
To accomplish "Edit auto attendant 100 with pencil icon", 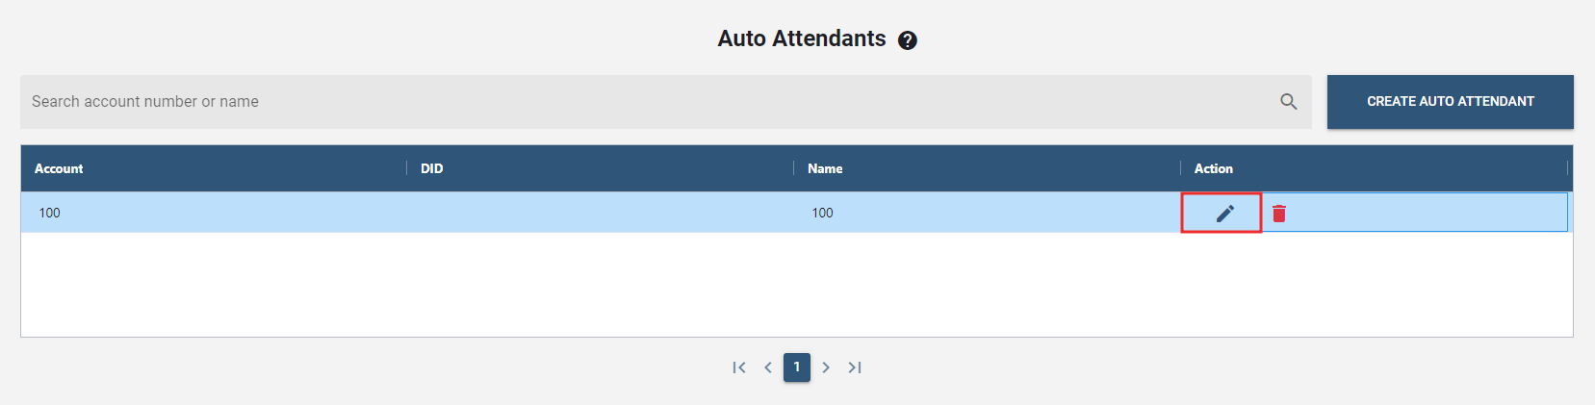I will [1224, 214].
